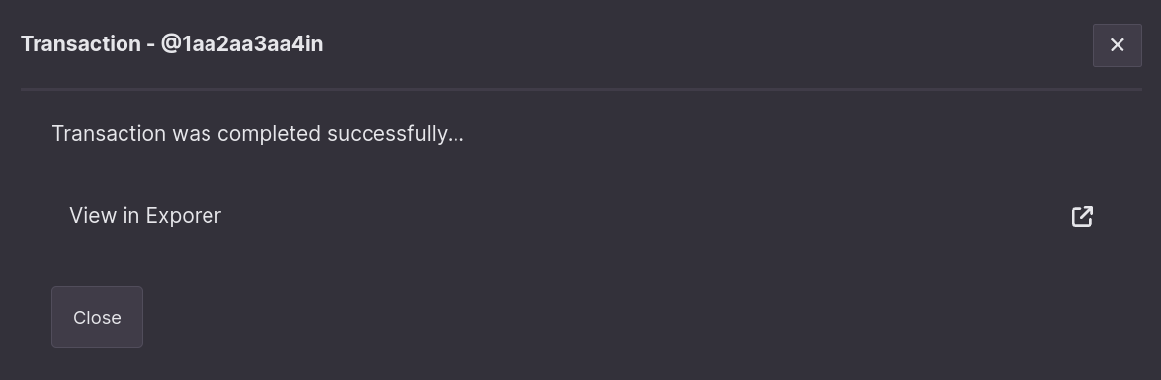Open the explorer via the arrow-out-of-box icon
This screenshot has width=1161, height=380.
tap(1082, 216)
